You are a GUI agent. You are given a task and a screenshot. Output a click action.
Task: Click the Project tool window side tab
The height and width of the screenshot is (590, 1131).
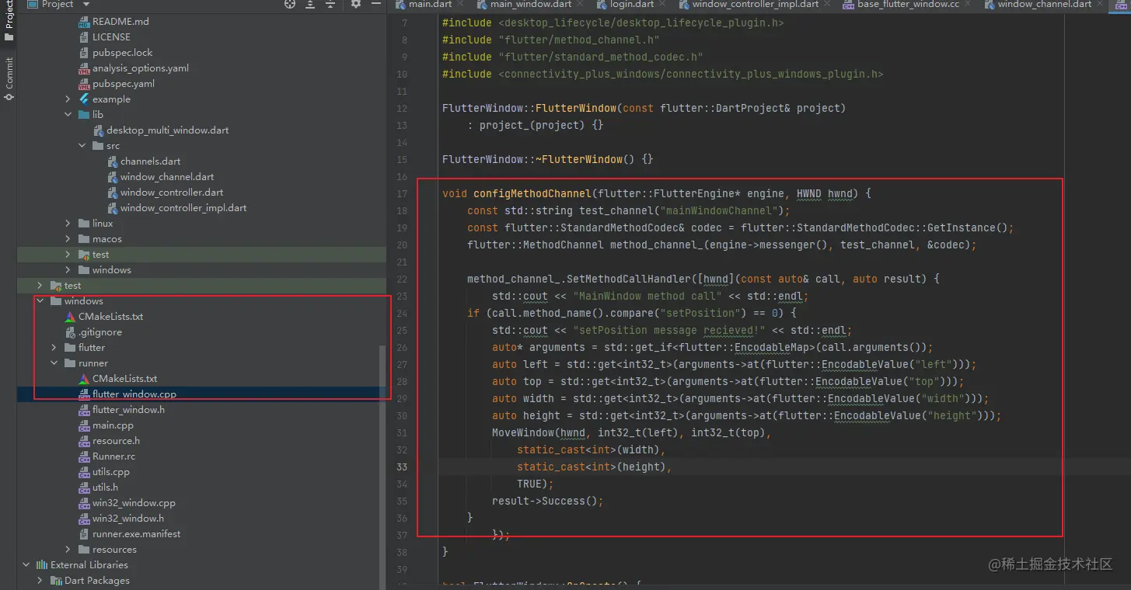(9, 19)
